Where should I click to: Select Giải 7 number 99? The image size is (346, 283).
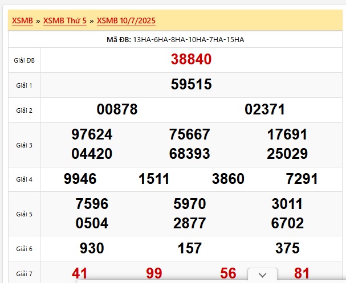click(x=154, y=273)
